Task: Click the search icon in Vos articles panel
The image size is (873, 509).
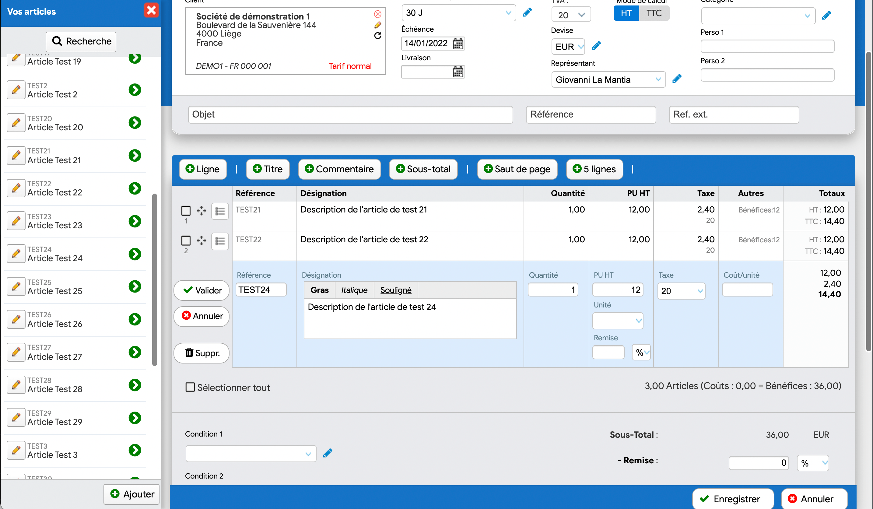Action: pyautogui.click(x=56, y=40)
